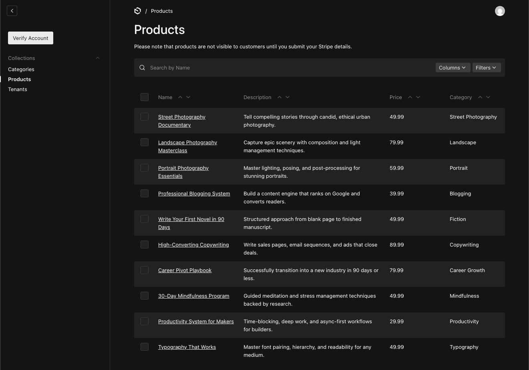Collapse the Collections sidebar group

[97, 58]
